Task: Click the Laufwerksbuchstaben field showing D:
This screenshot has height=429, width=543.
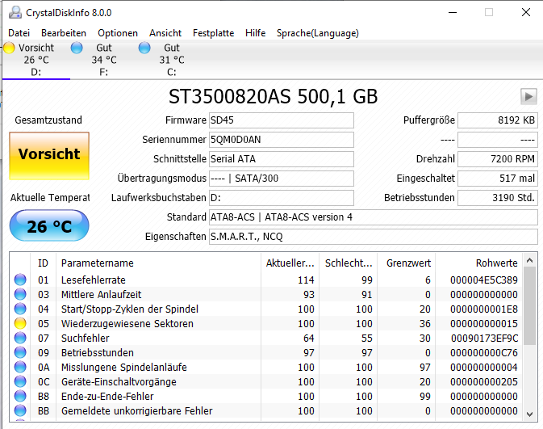Action: point(282,198)
